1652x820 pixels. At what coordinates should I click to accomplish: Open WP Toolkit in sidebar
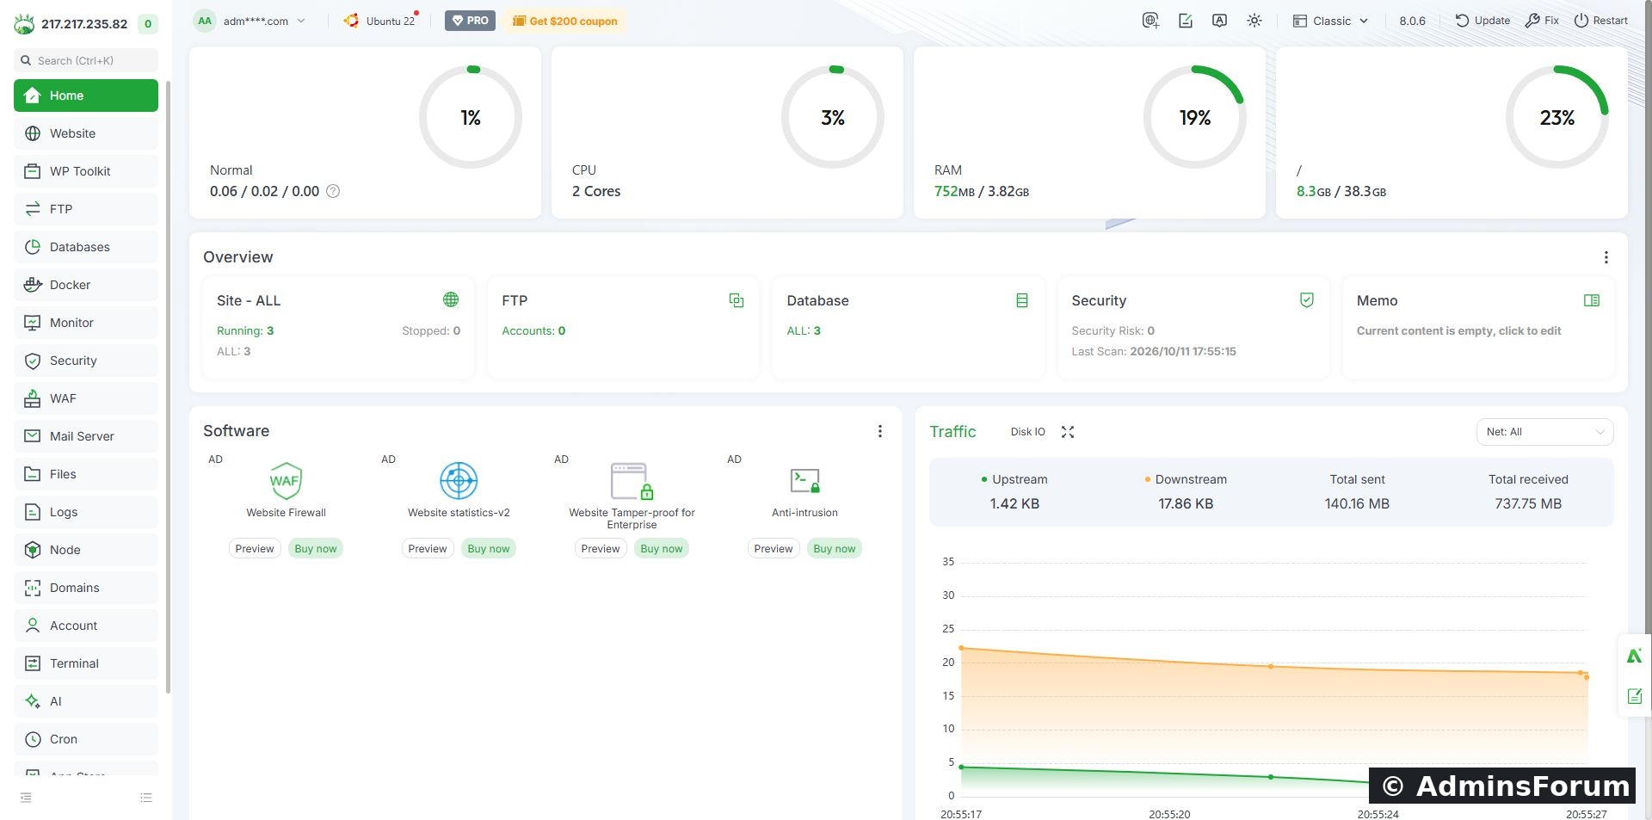click(86, 171)
